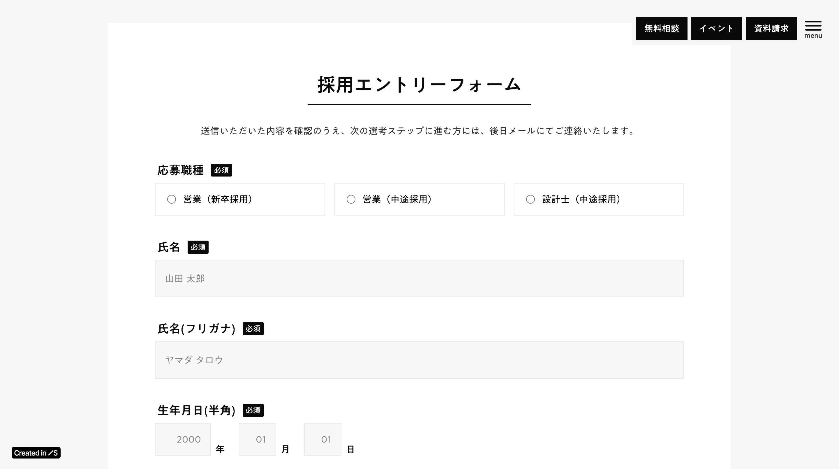The height and width of the screenshot is (469, 839).
Task: Click the birth year input showing 2000
Action: click(183, 439)
